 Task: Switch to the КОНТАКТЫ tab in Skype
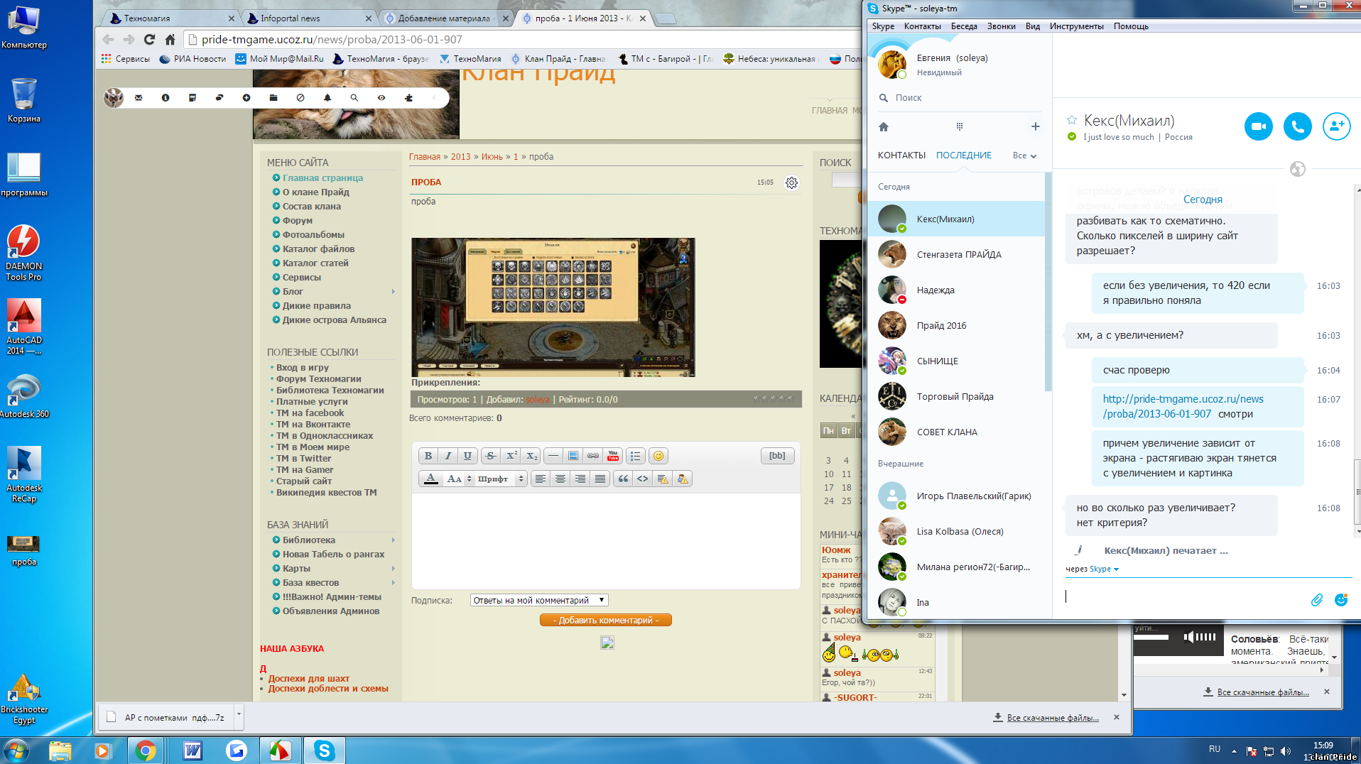[x=901, y=155]
